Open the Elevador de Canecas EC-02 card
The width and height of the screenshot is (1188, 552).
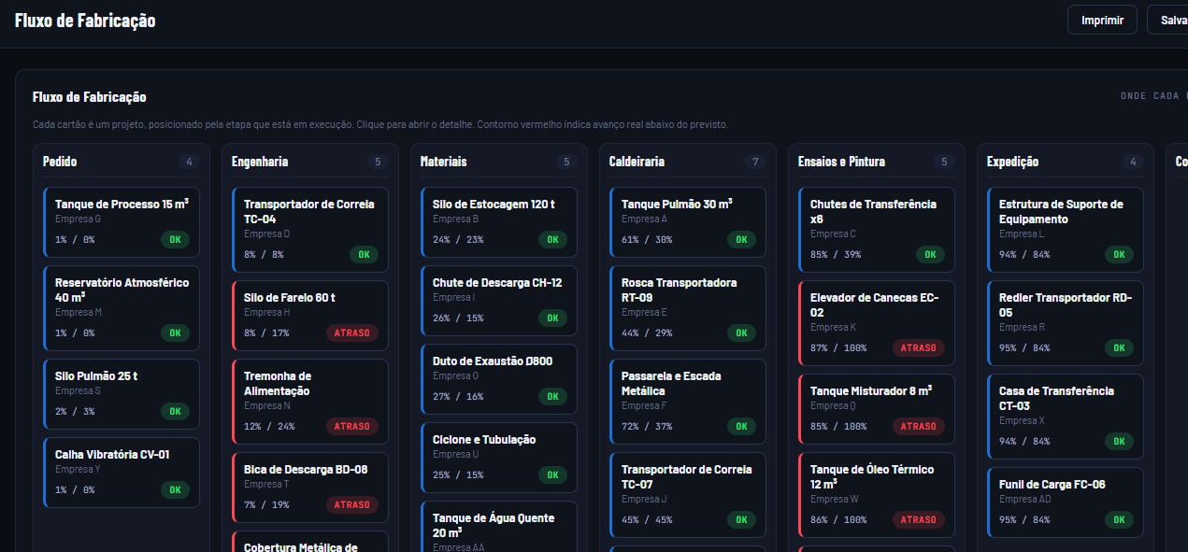tap(877, 323)
